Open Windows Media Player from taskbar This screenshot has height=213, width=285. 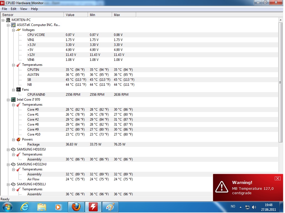[58, 207]
